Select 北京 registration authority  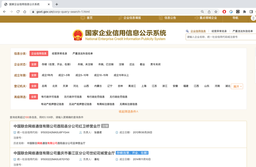55,86
